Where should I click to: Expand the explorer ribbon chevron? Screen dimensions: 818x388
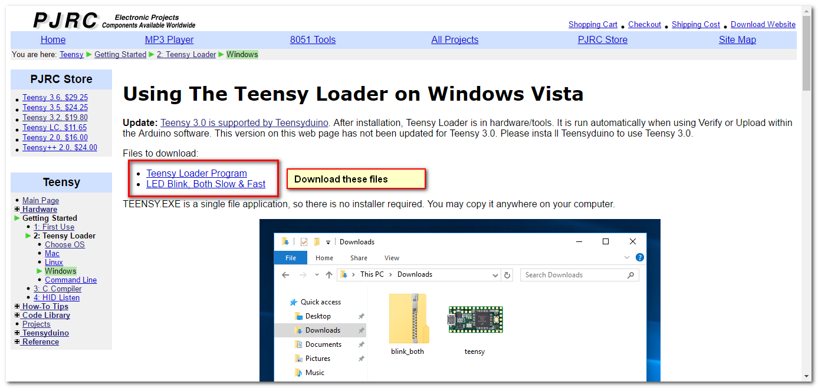coord(627,258)
